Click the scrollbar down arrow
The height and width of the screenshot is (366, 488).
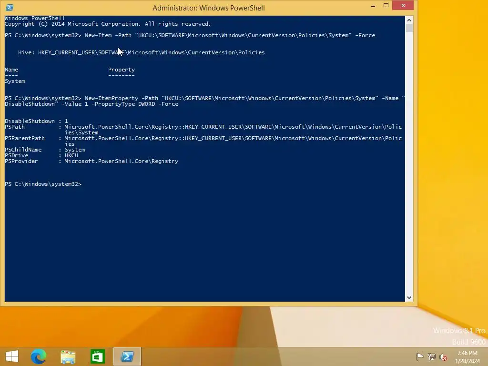point(409,298)
